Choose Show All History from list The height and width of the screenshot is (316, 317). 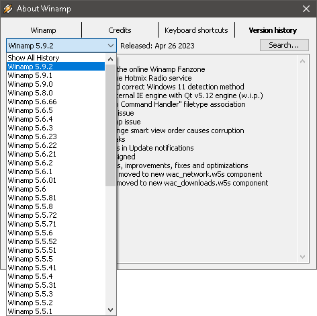pos(56,58)
